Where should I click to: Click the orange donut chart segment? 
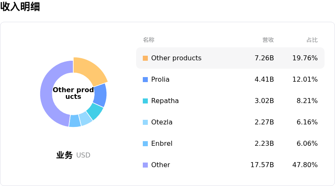point(89,70)
